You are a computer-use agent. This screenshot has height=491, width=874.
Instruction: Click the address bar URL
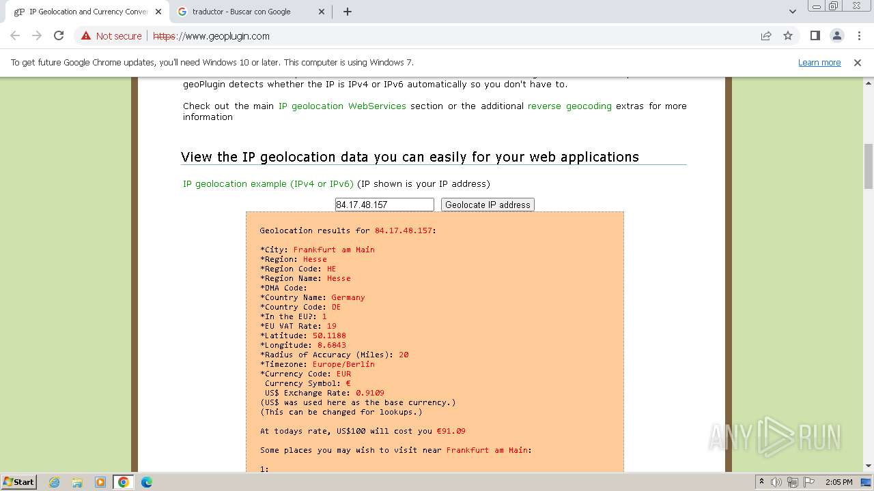[211, 36]
